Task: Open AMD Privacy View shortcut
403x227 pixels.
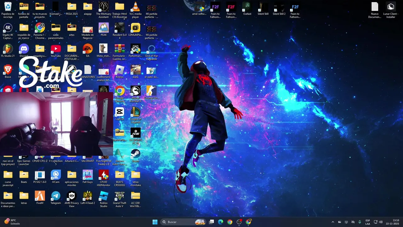Action: click(x=72, y=199)
